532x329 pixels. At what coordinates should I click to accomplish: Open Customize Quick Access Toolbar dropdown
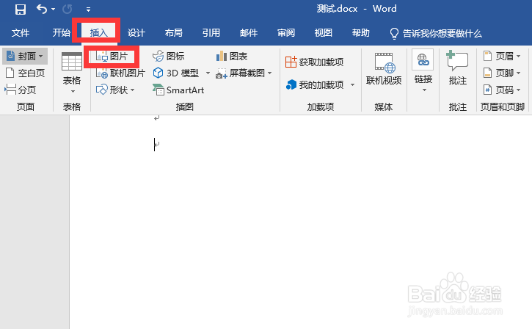click(88, 10)
